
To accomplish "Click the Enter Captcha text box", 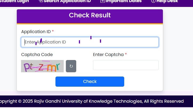I will coord(126,65).
